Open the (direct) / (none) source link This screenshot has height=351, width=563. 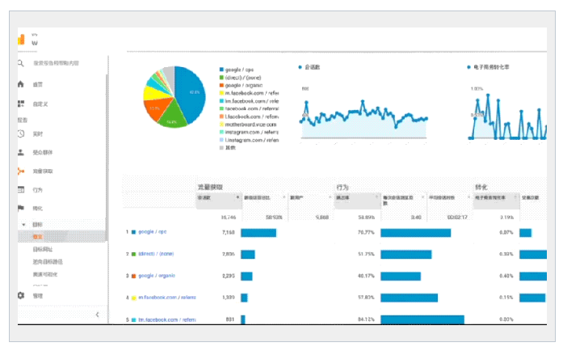click(x=156, y=254)
